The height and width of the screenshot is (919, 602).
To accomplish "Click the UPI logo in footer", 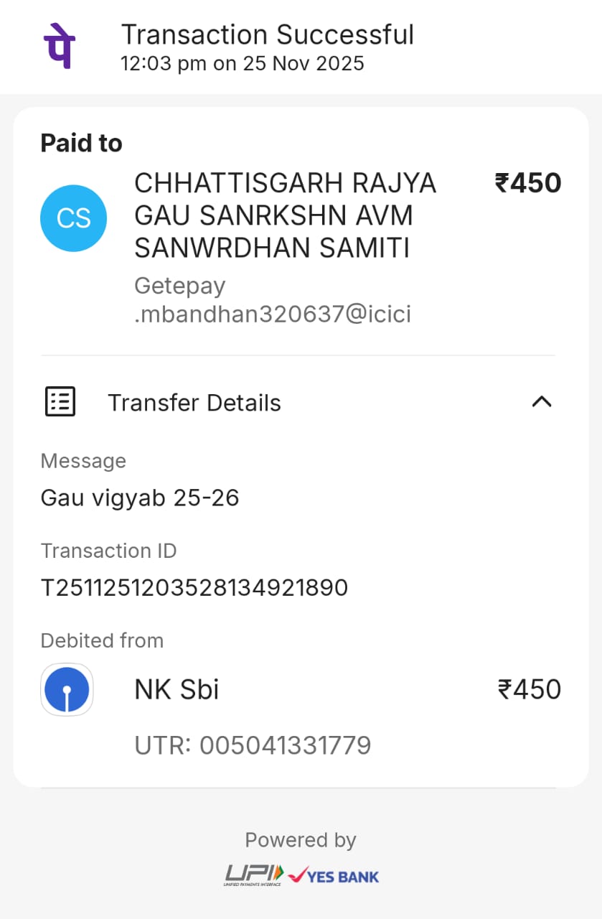I will click(254, 874).
